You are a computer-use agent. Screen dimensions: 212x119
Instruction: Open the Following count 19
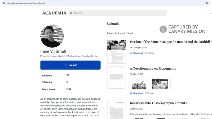tap(67, 82)
